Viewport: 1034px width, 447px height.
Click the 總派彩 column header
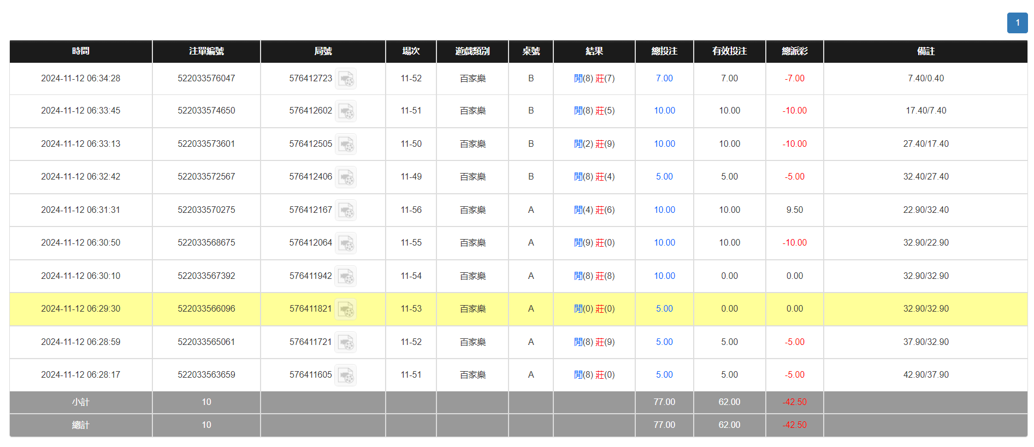click(794, 51)
